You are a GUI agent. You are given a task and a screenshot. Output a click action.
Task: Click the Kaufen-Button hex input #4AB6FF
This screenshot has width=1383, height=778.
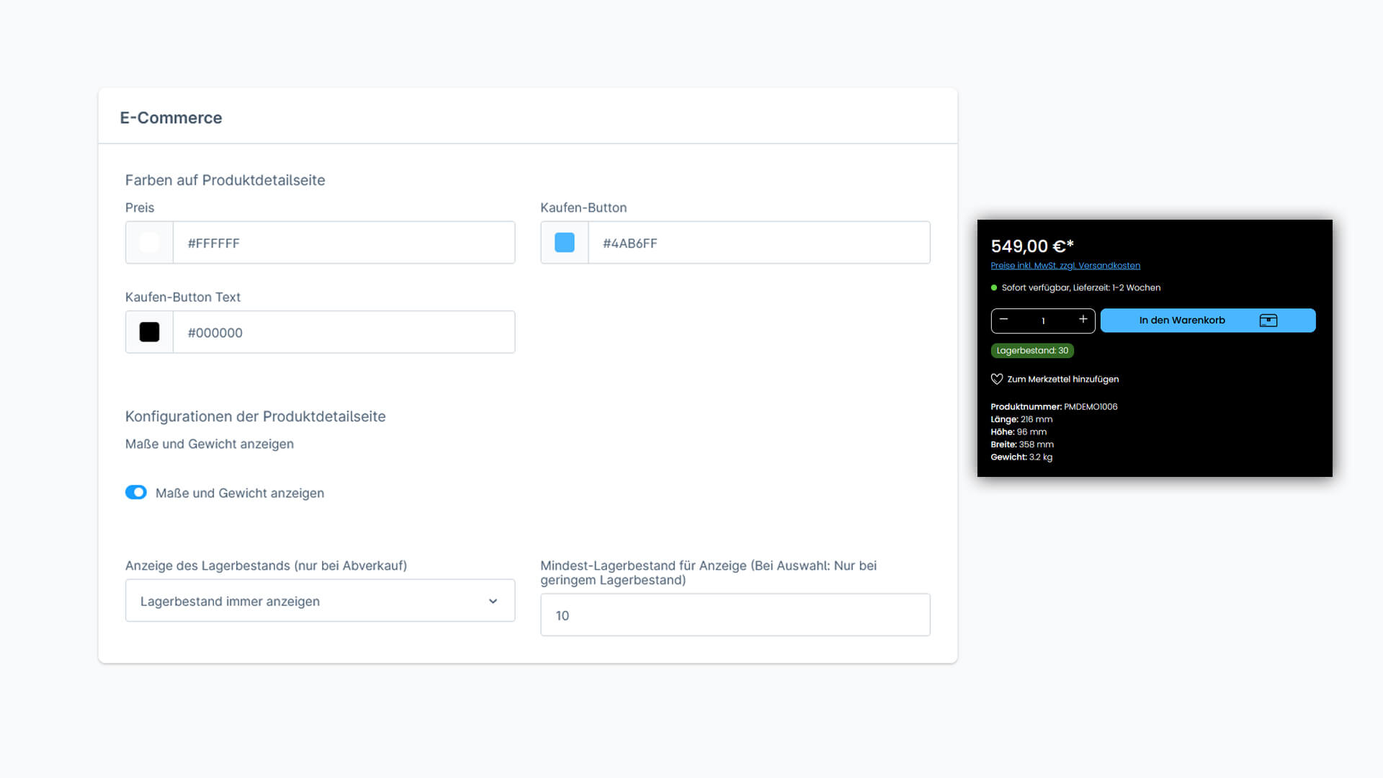pos(758,243)
